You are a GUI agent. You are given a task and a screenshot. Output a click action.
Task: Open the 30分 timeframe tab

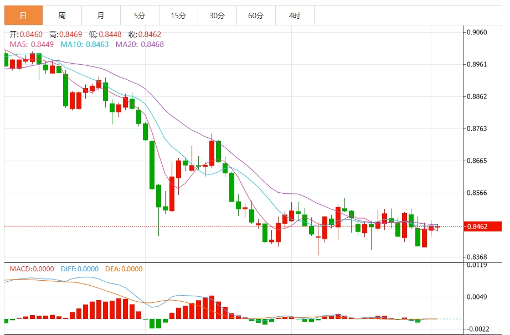(x=217, y=16)
